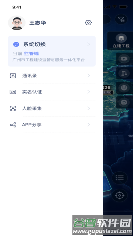Expand the 实名认证 row chevron

tap(89, 92)
